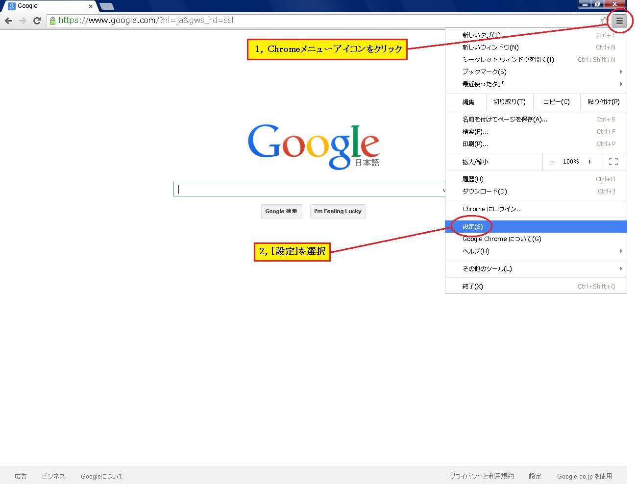
Task: Click the Google 検索 button
Action: tap(281, 211)
